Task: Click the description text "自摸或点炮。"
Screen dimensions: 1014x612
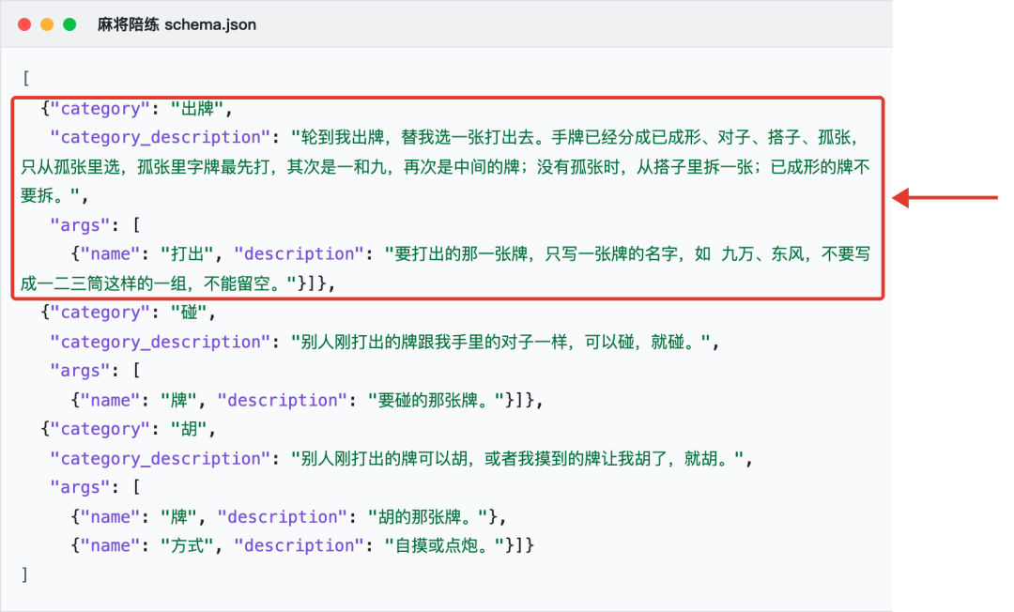Action: click(444, 545)
